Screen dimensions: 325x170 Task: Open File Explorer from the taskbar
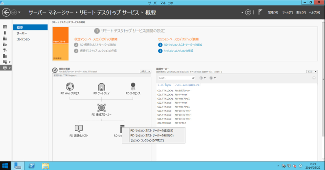coord(45,166)
